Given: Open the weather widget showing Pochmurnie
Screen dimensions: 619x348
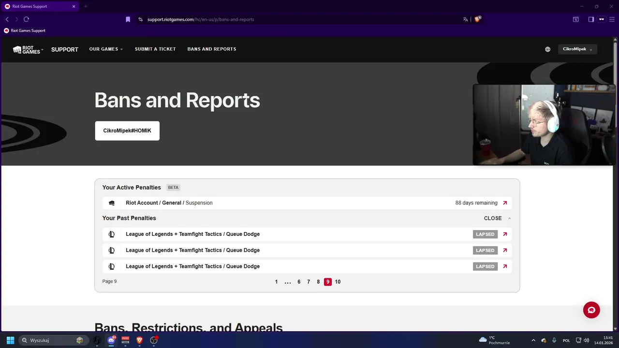Looking at the screenshot, I should click(494, 340).
